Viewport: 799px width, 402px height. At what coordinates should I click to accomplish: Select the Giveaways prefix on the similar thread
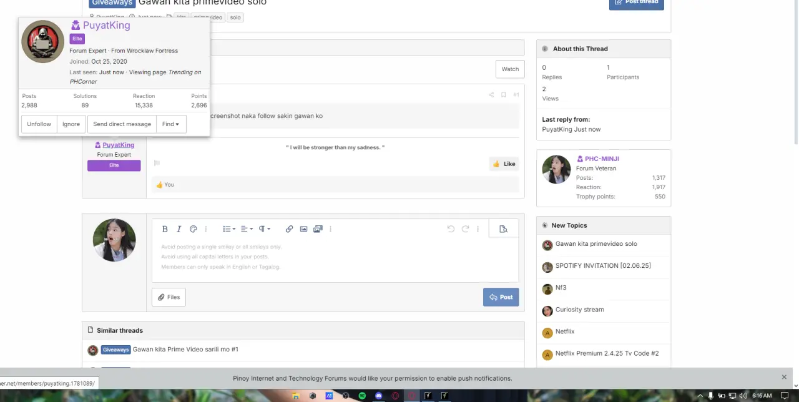tap(115, 350)
